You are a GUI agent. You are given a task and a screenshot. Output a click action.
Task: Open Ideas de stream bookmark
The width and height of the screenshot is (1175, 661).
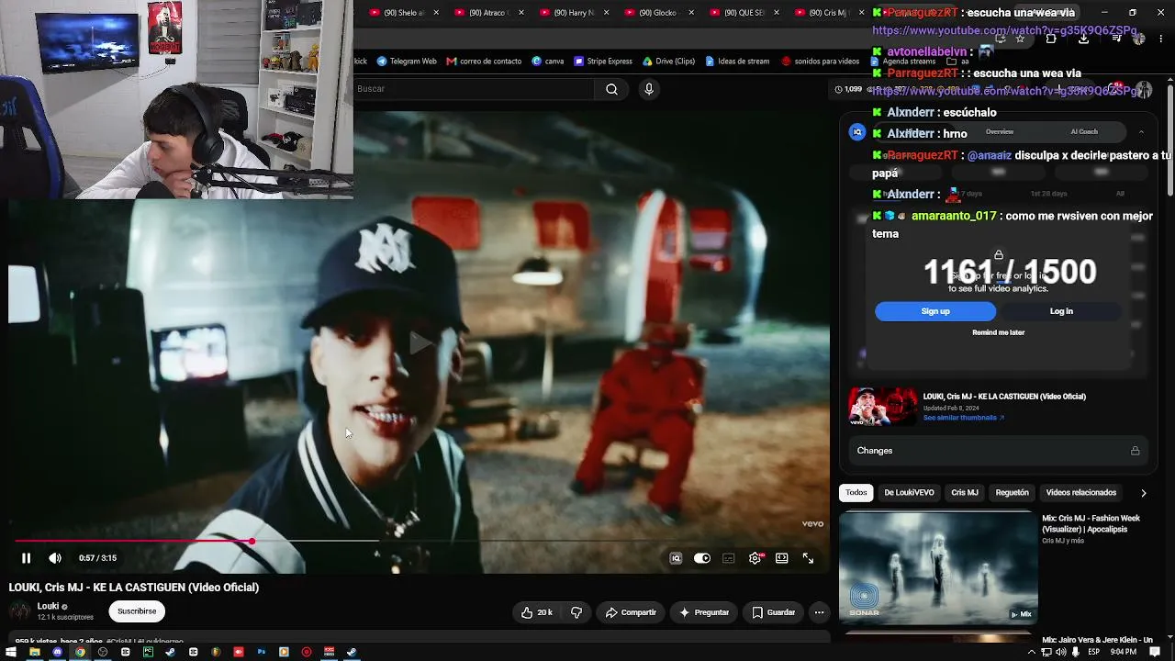click(x=737, y=62)
